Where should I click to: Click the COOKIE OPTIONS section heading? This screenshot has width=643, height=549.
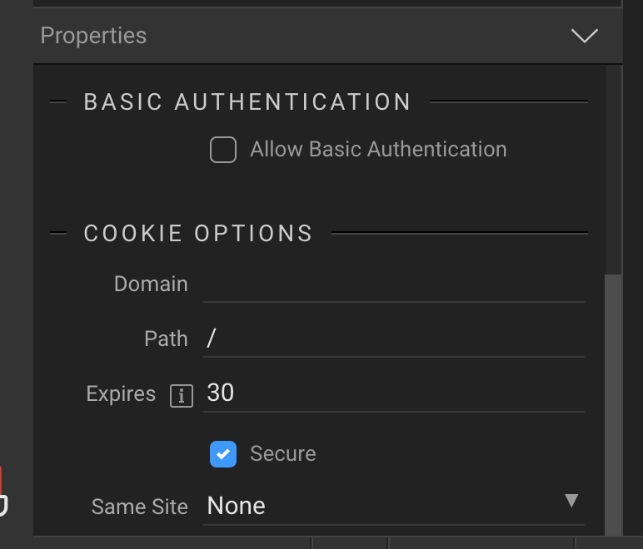(x=198, y=234)
